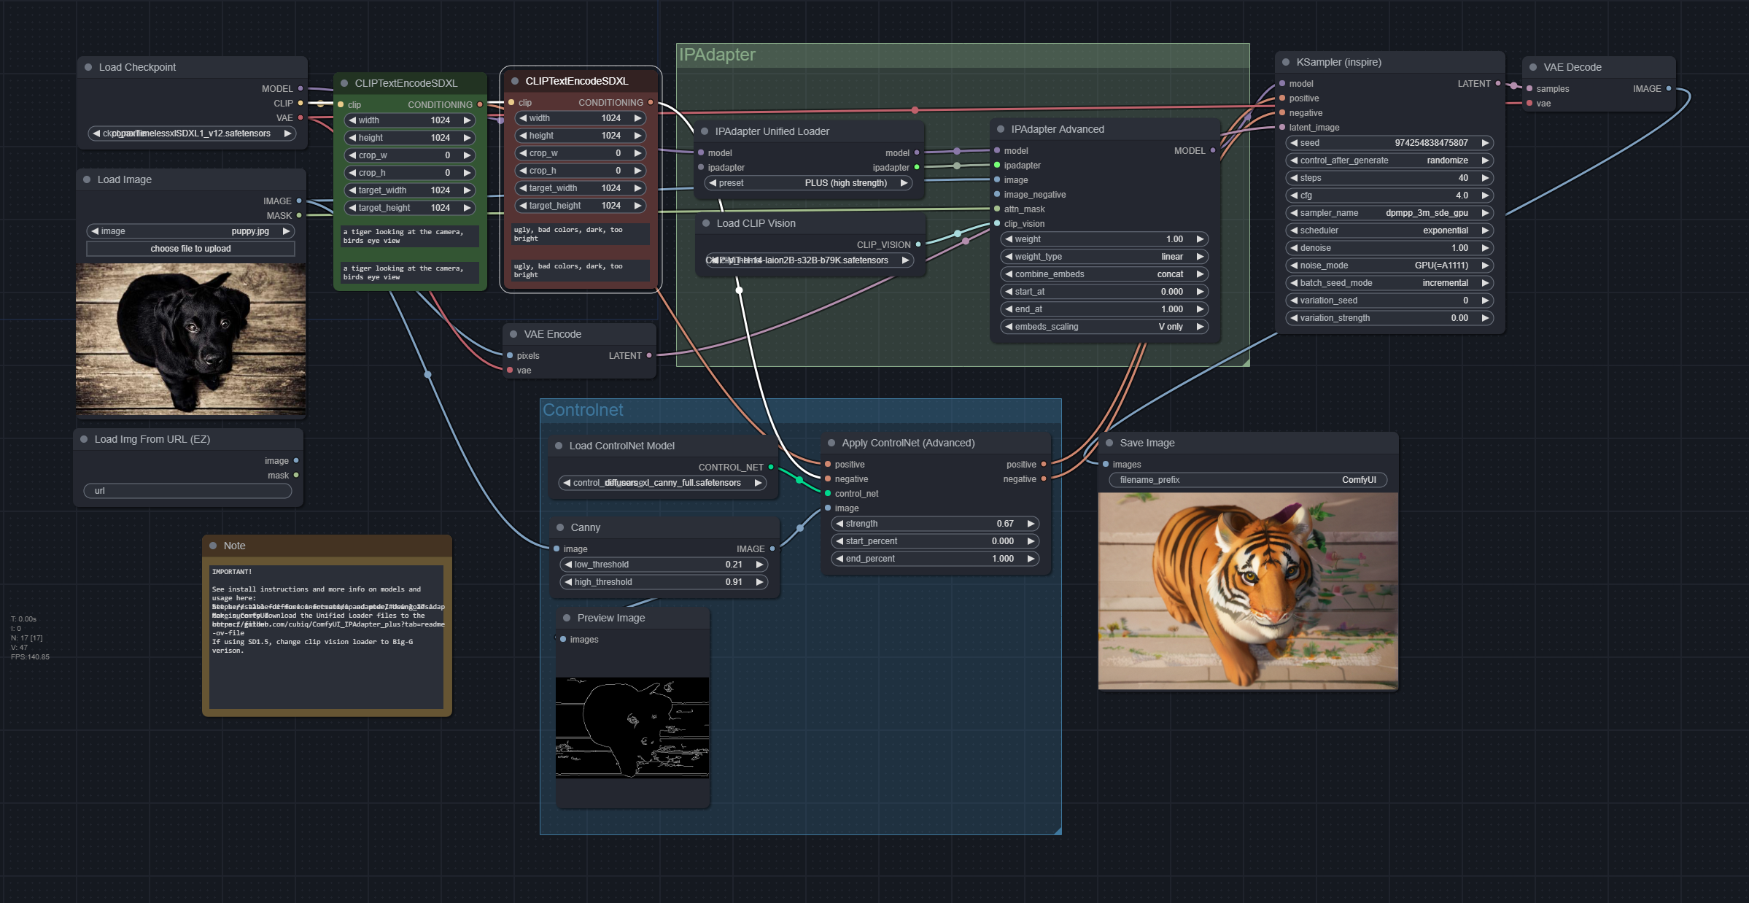The width and height of the screenshot is (1749, 903).
Task: Click the VAE Encode node icon
Action: point(515,333)
